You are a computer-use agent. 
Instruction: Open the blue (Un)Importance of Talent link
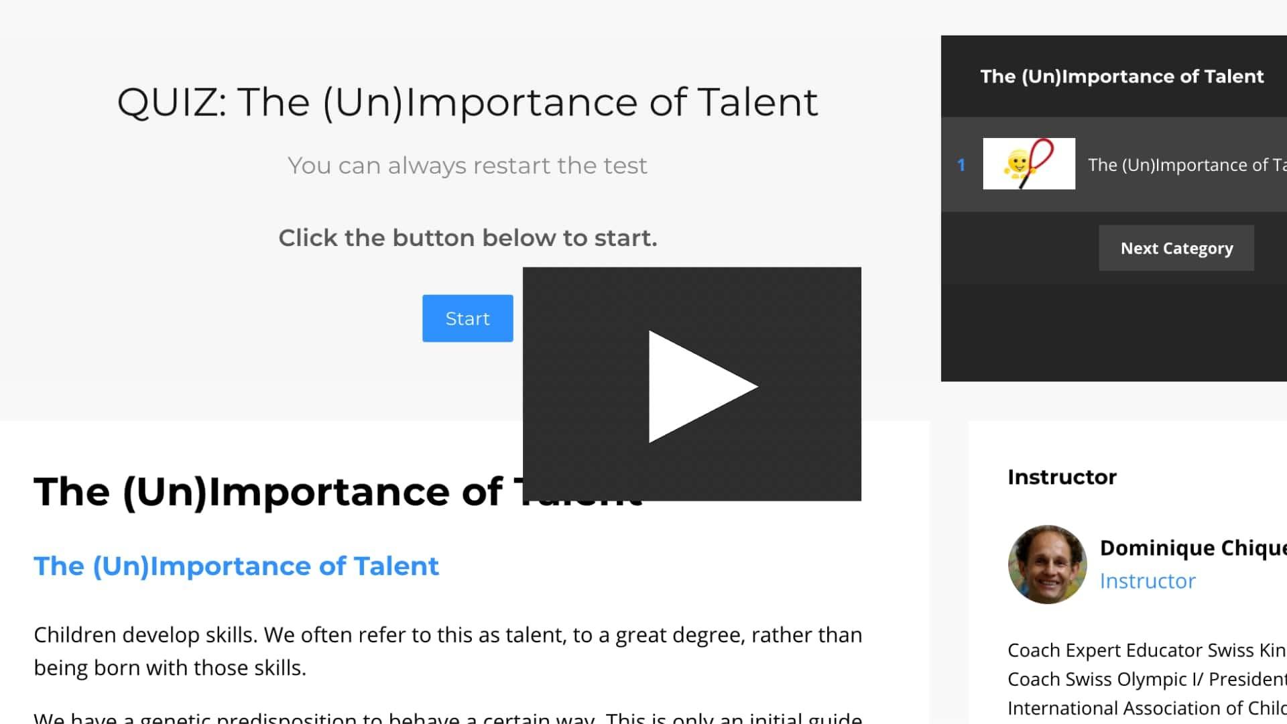pyautogui.click(x=236, y=566)
